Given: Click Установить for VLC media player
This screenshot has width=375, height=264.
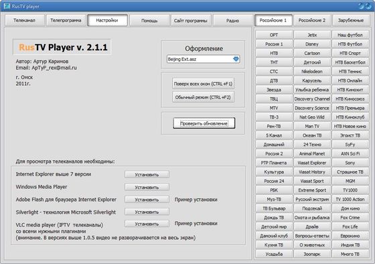Looking at the screenshot, I should 147,224.
